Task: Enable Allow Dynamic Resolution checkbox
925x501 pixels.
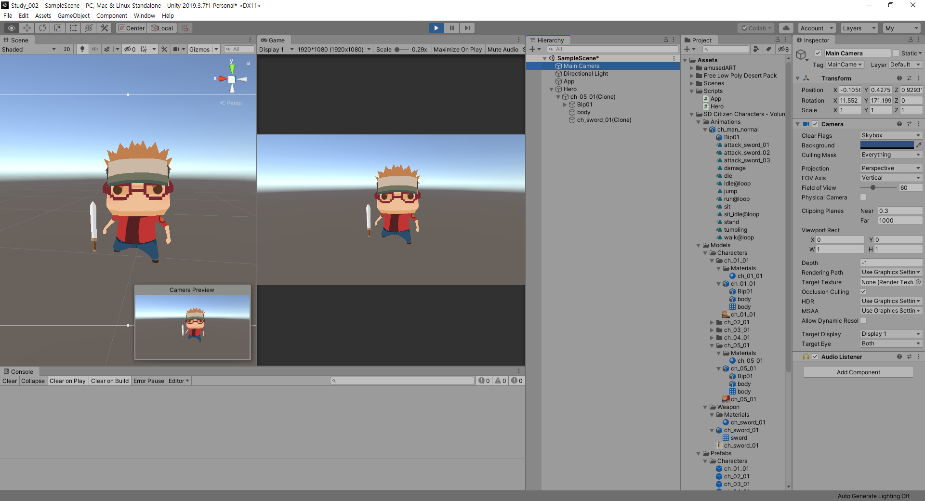Action: click(863, 320)
